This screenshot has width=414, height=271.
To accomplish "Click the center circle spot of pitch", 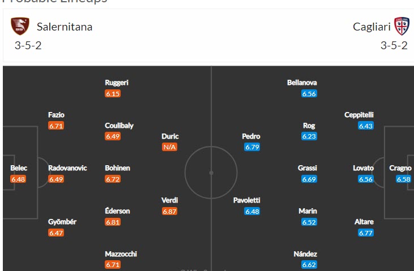I will click(211, 173).
